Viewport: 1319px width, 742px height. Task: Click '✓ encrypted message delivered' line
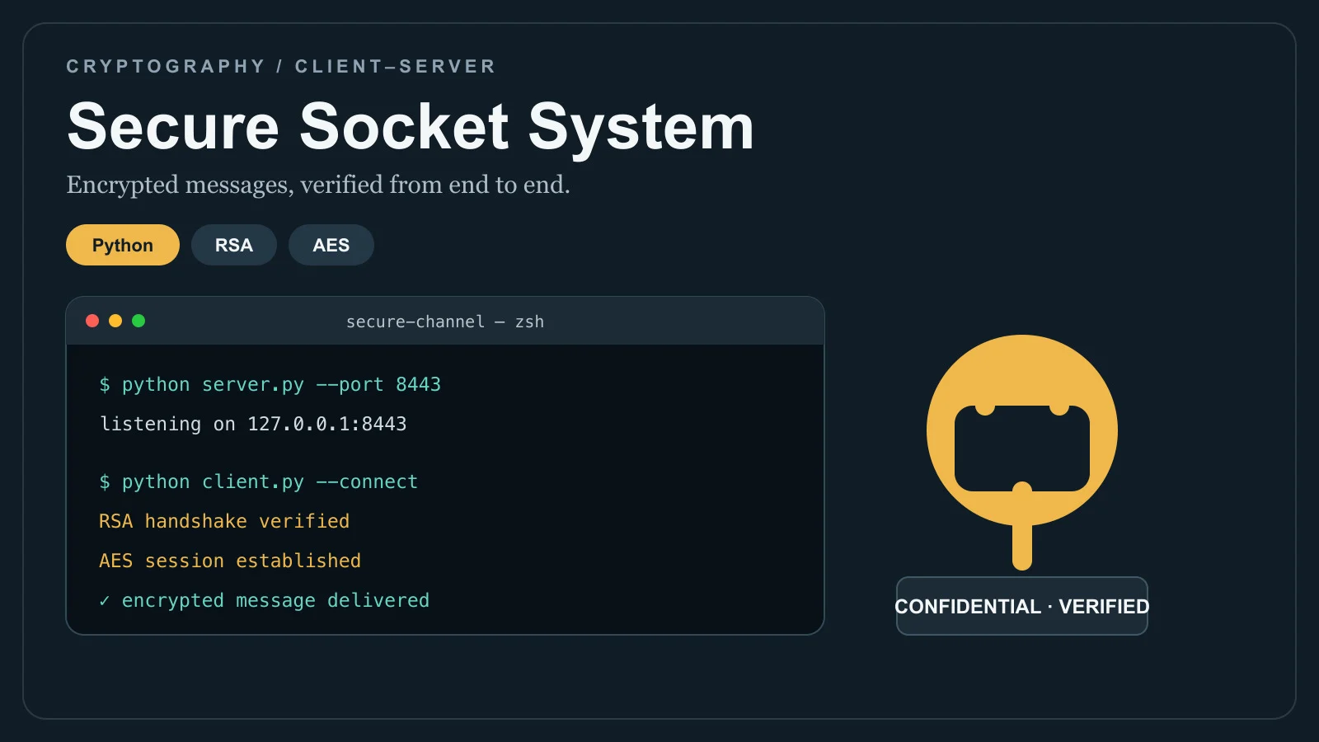coord(265,600)
